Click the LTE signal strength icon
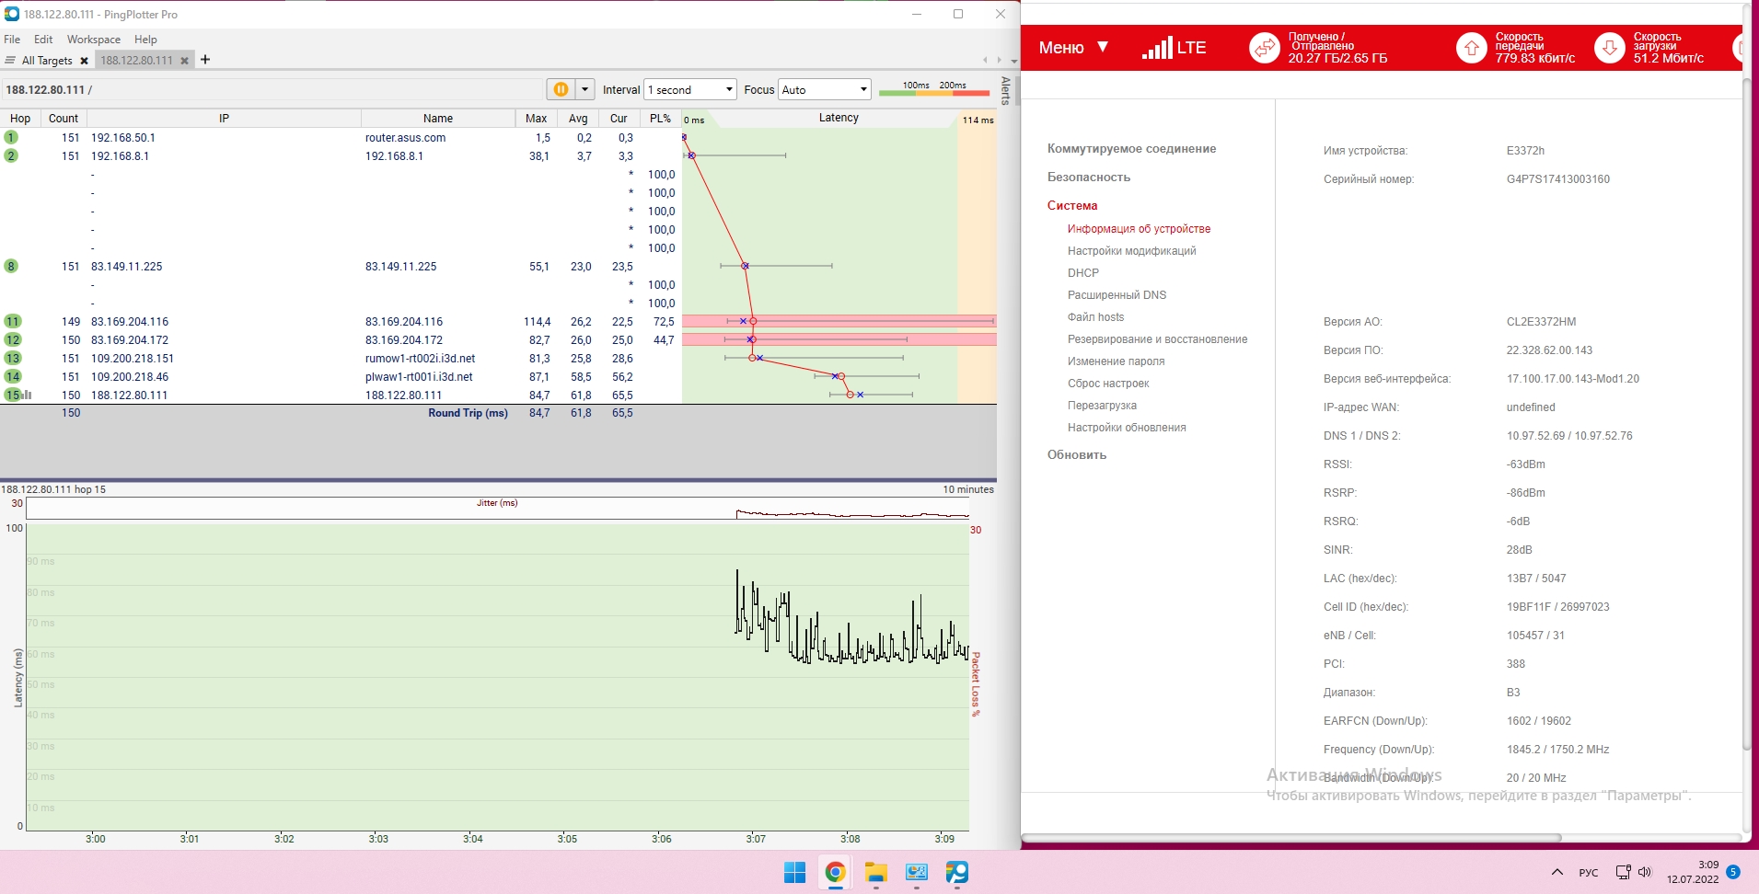This screenshot has width=1759, height=894. point(1174,48)
